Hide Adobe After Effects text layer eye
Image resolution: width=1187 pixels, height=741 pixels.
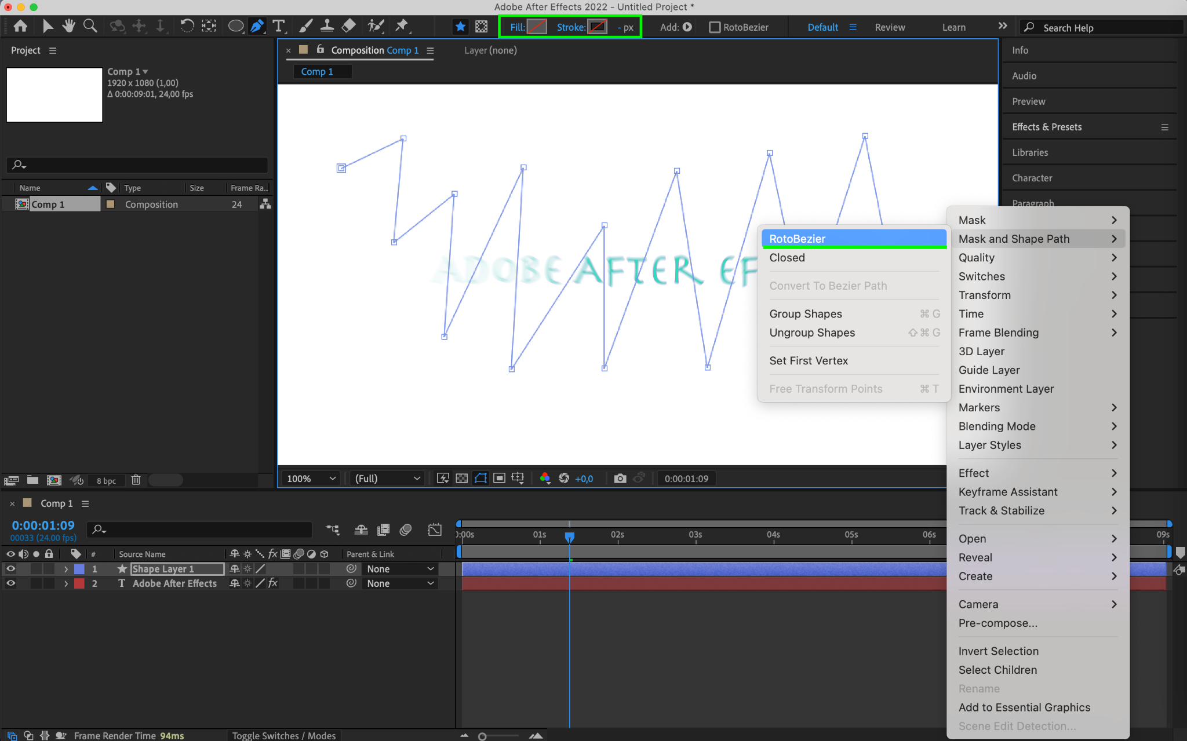10,583
